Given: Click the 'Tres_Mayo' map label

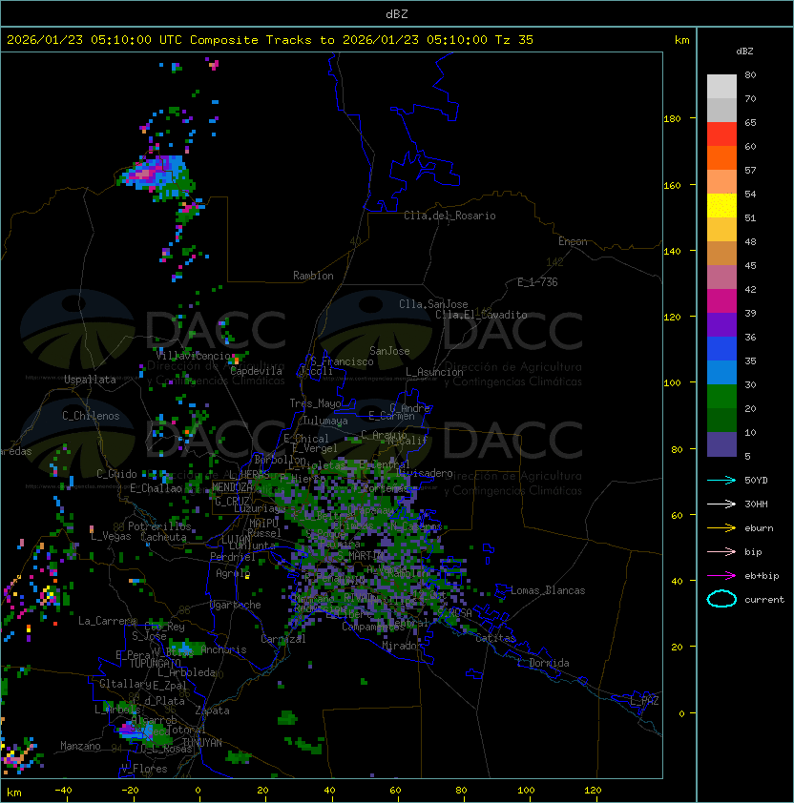Looking at the screenshot, I should click(315, 403).
